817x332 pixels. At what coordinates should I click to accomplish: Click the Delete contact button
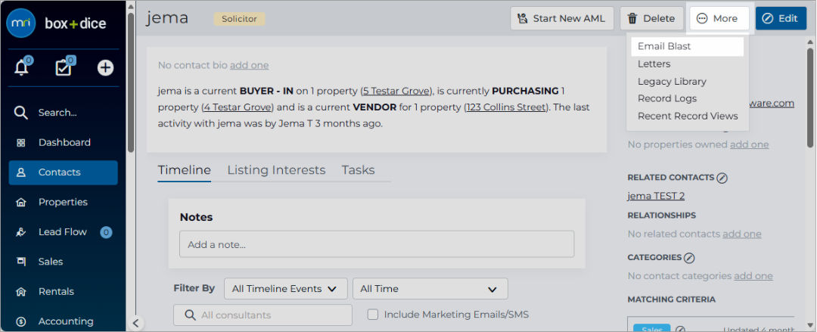[651, 18]
